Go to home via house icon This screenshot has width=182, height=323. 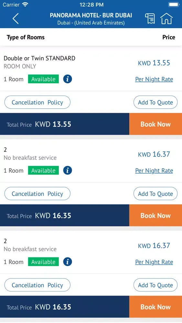pos(166,18)
